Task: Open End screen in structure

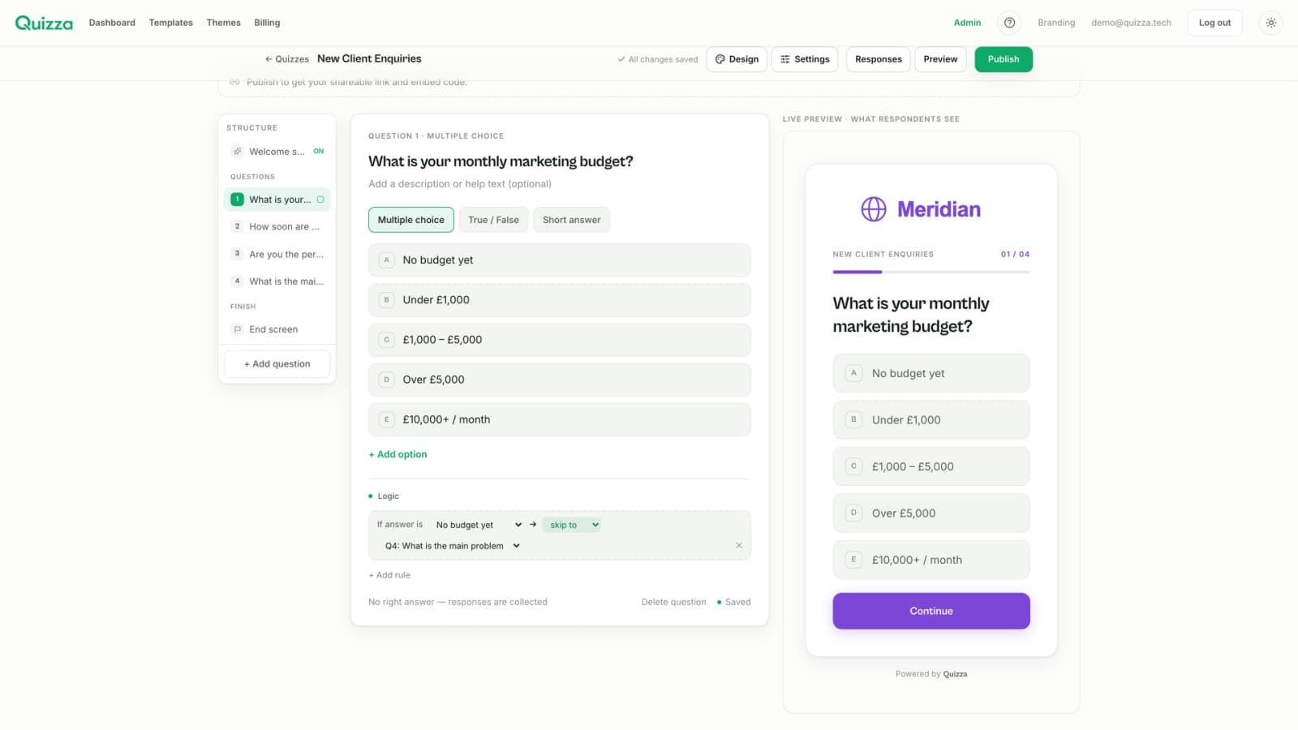Action: [x=277, y=329]
